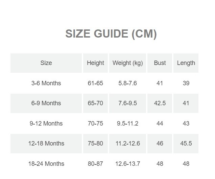Click the Length column header

186,63
